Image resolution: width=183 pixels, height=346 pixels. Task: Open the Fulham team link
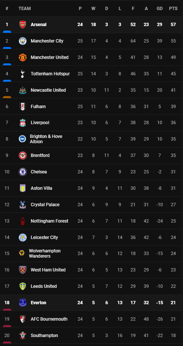tap(38, 107)
